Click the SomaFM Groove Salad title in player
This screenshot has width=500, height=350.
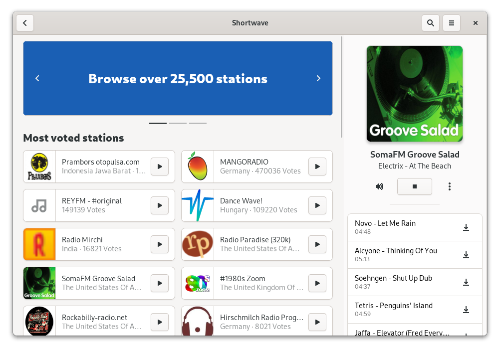click(x=415, y=155)
